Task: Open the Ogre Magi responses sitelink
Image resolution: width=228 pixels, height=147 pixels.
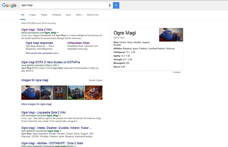Action: click(39, 43)
